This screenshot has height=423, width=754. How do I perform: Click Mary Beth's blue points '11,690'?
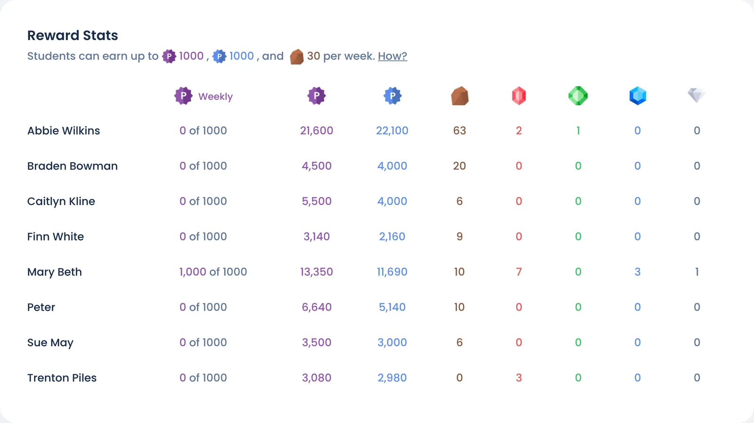point(392,272)
